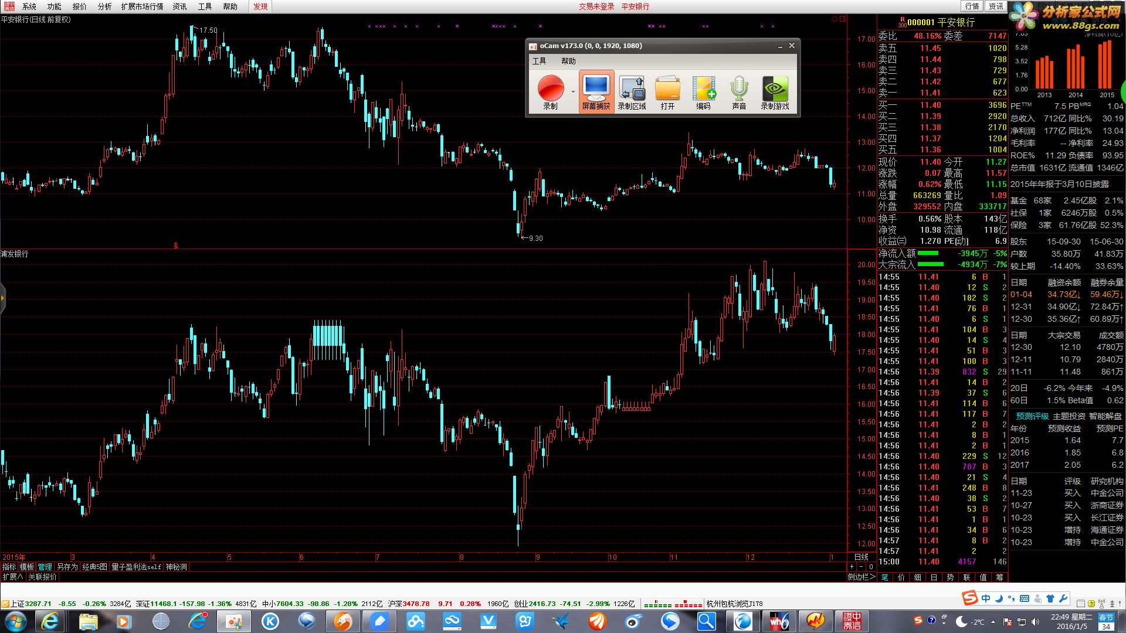Click the 智能解盘 tab

1105,416
